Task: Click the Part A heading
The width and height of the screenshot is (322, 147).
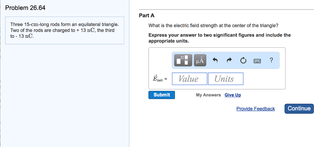Action: 147,15
